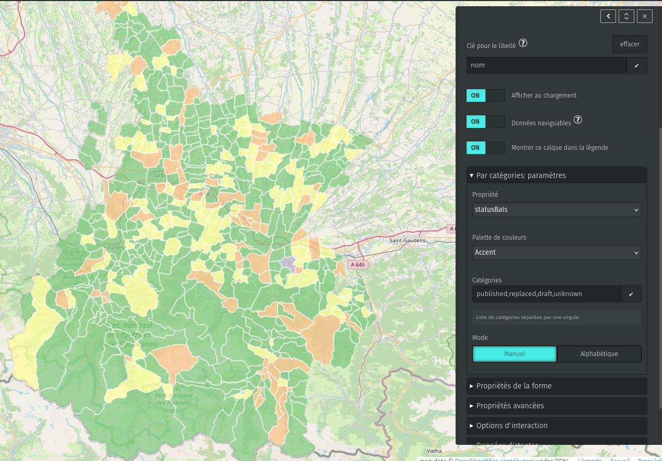Select the 'Manuel' mode tab
662x461 pixels.
515,354
